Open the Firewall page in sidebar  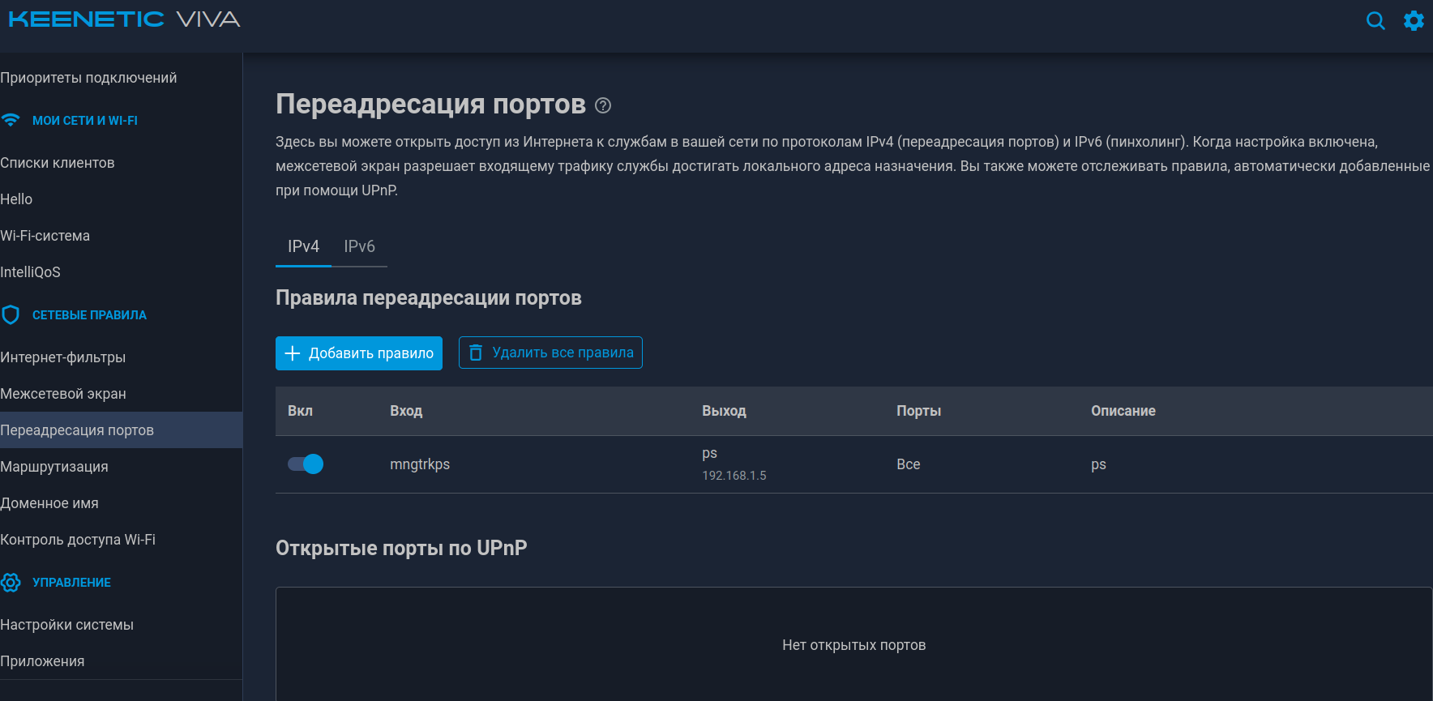point(63,394)
